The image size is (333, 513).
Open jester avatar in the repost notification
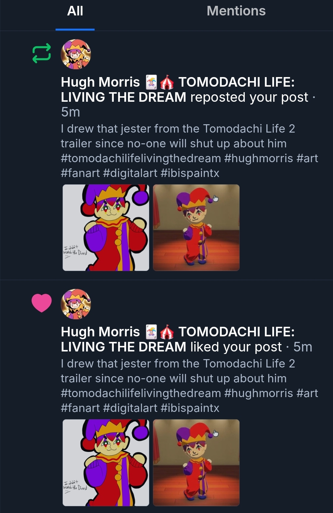[76, 54]
